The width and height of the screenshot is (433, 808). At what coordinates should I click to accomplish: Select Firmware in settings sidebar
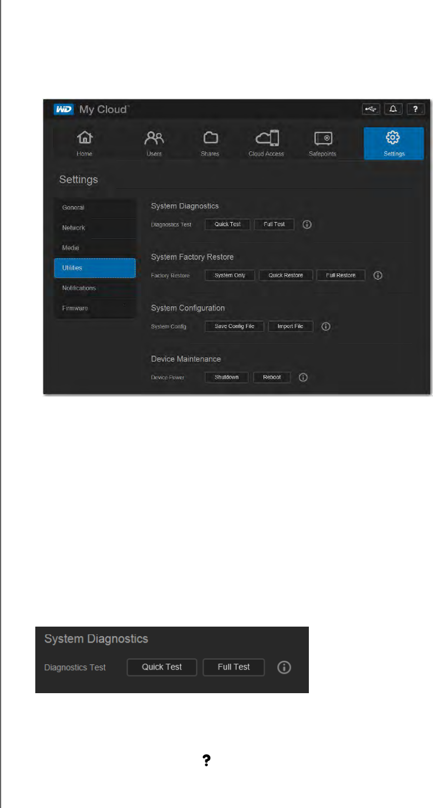[x=95, y=308]
